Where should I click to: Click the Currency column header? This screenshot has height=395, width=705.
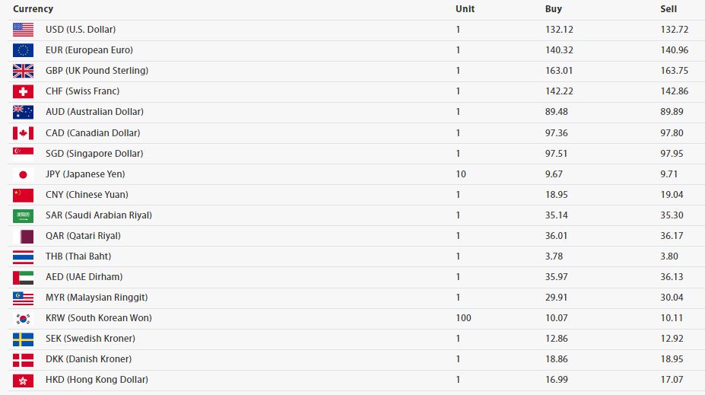(x=33, y=9)
